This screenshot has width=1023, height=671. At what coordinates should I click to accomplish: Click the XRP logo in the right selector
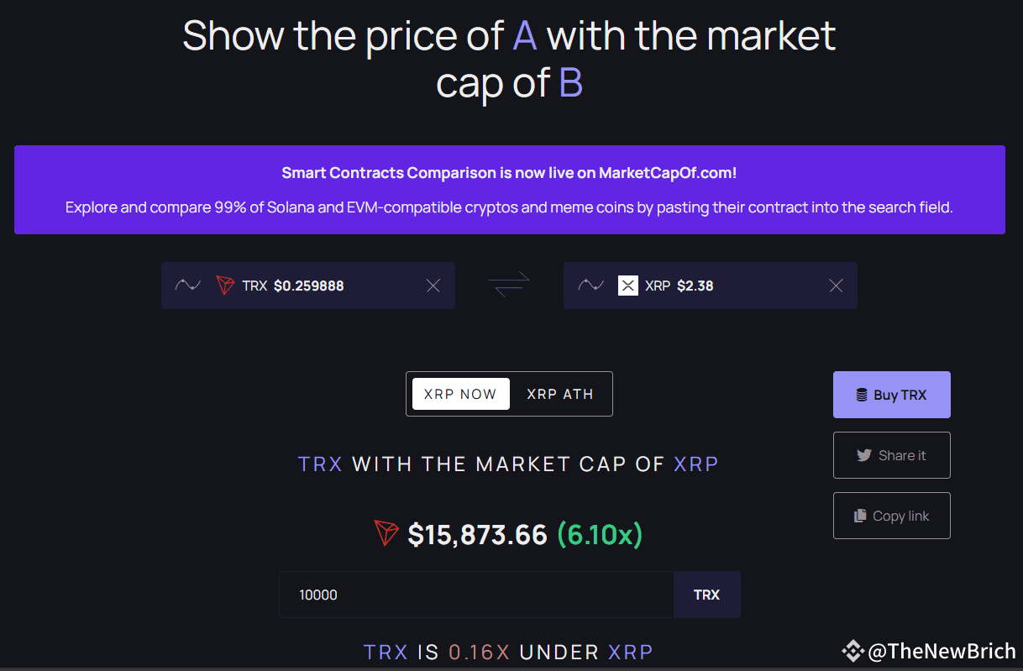[627, 285]
